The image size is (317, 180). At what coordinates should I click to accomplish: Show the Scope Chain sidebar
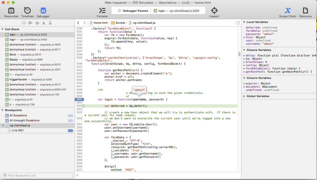pyautogui.click(x=287, y=12)
